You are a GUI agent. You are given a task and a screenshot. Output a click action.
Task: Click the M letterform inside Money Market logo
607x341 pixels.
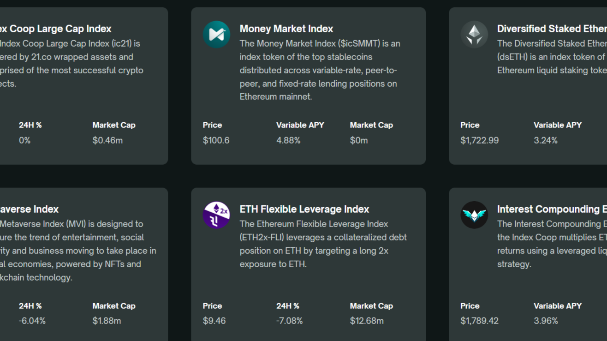click(x=216, y=34)
